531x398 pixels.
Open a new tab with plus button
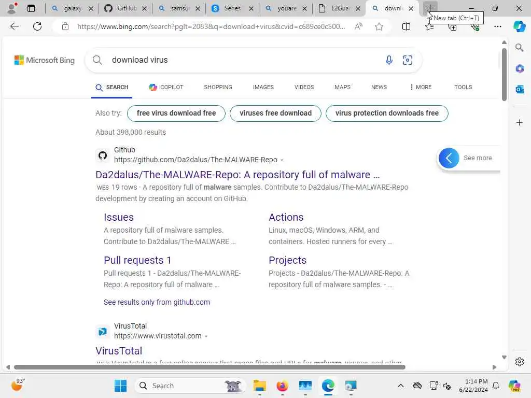click(430, 8)
